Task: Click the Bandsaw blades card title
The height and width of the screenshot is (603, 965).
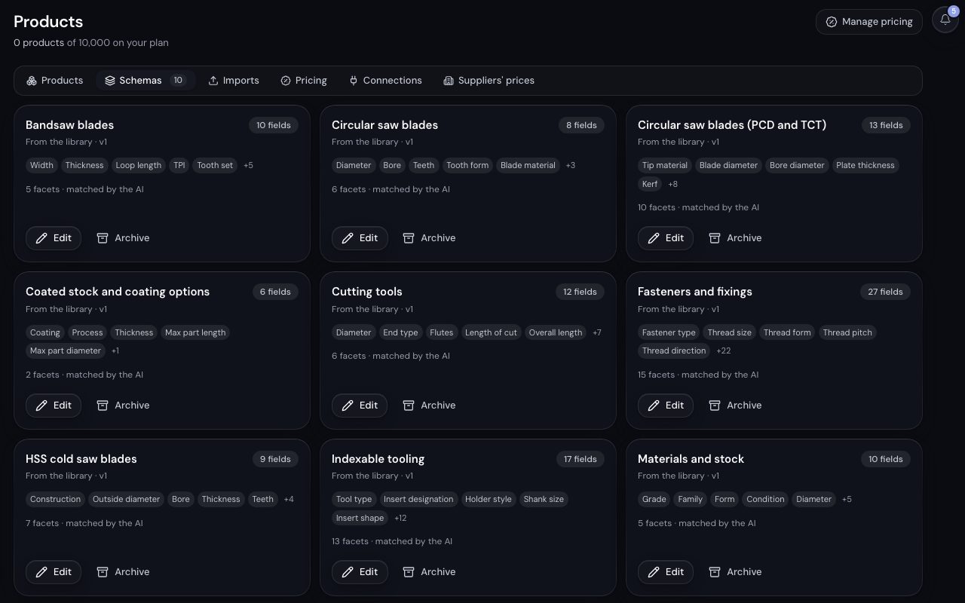Action: tap(69, 125)
